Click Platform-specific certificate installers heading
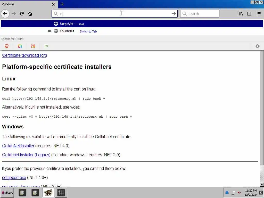 [57, 67]
